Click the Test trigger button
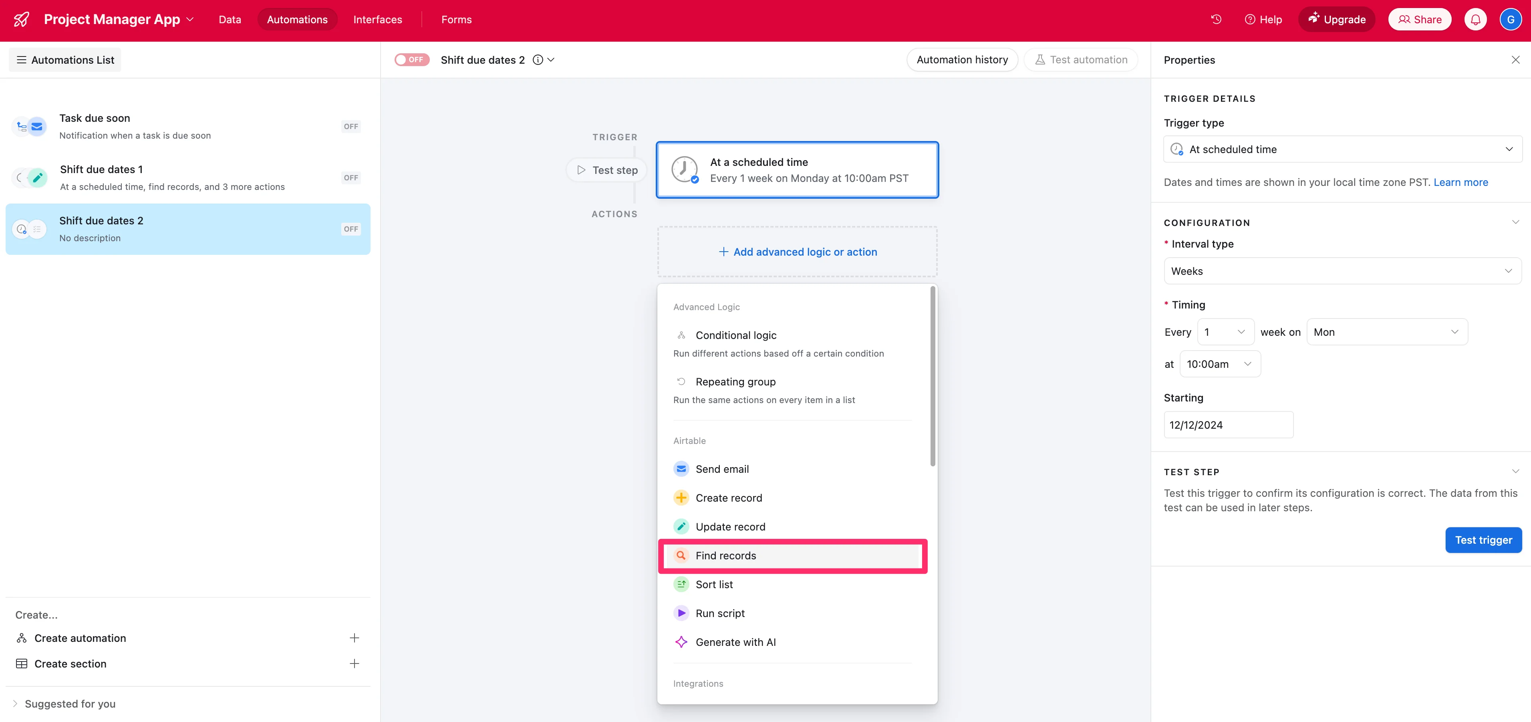Screen dimensions: 1531x722 1483,540
